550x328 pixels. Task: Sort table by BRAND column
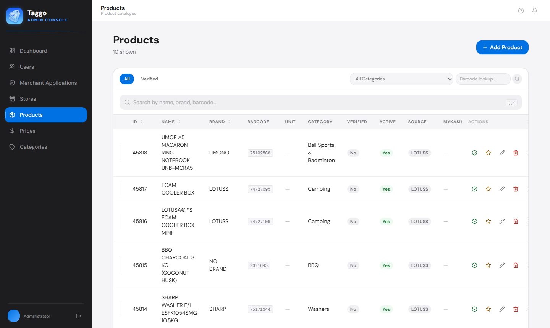tap(220, 122)
